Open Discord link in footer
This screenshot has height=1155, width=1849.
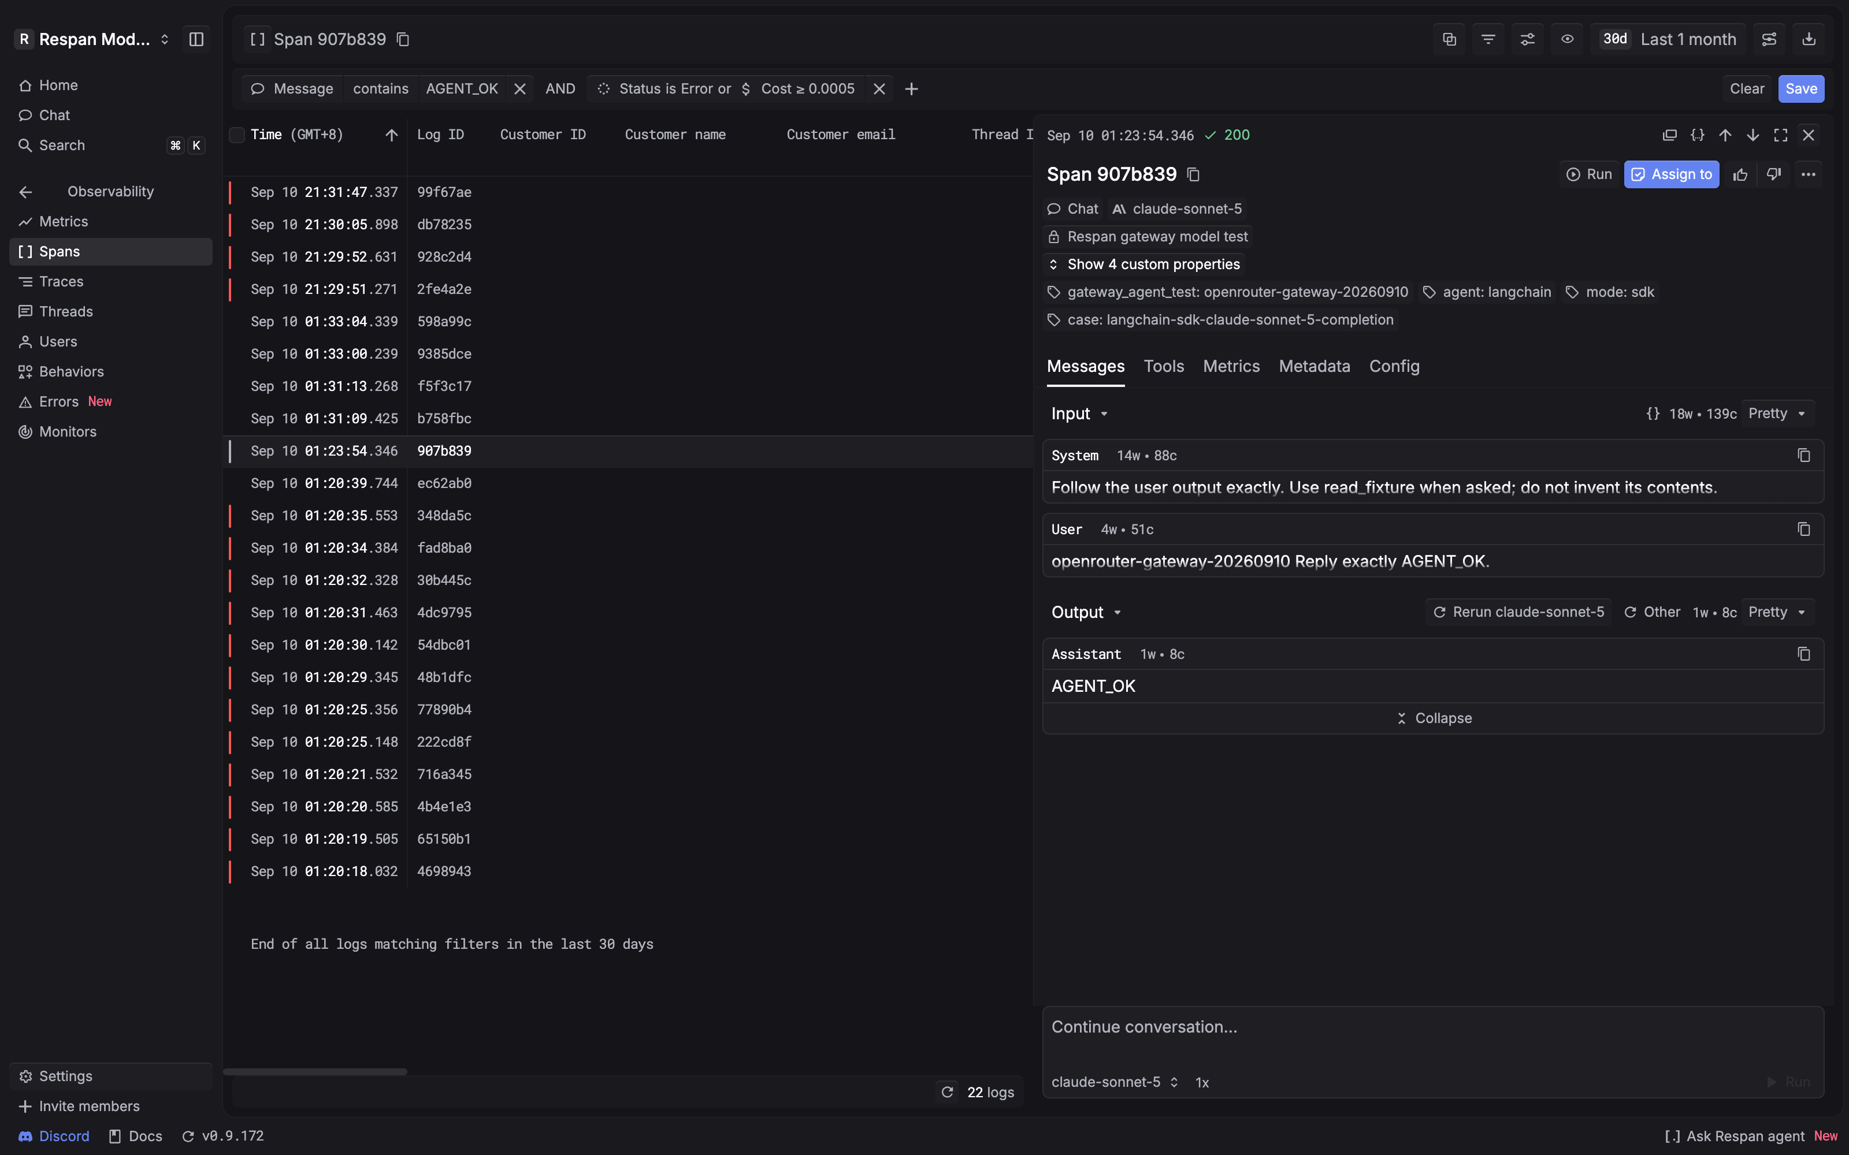click(x=54, y=1136)
